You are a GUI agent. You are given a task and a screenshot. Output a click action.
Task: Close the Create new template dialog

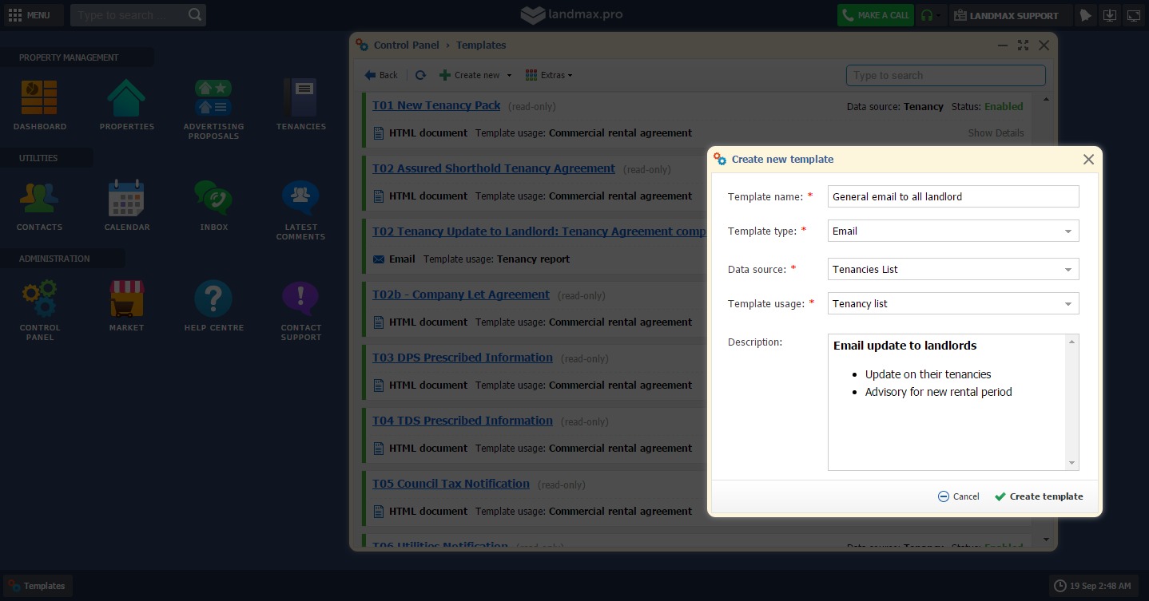[x=1088, y=160]
